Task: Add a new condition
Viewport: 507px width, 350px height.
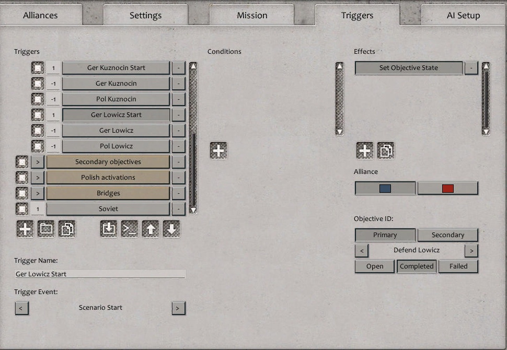Action: tap(218, 150)
